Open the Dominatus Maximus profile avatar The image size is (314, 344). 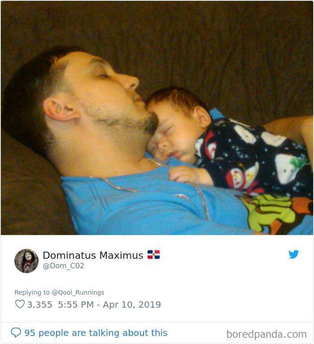(26, 261)
